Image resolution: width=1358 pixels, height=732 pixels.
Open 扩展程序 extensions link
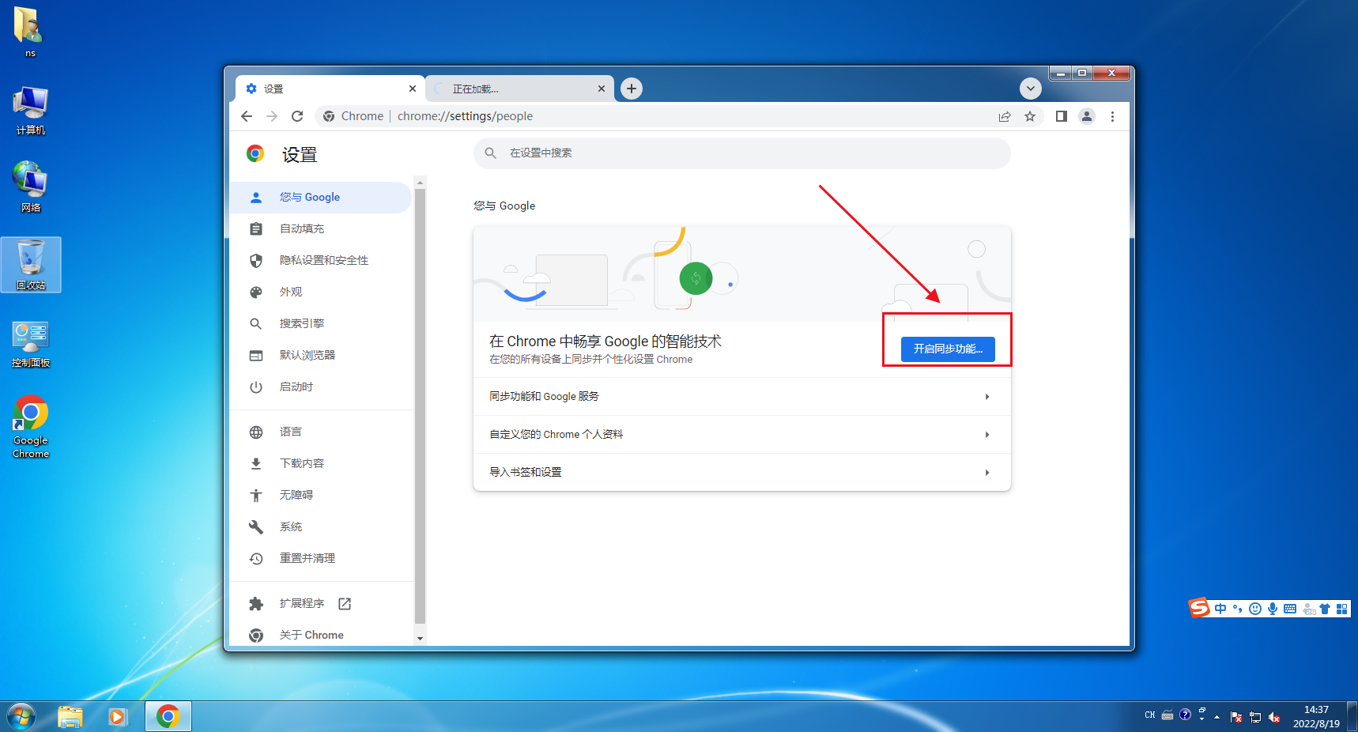pyautogui.click(x=321, y=604)
